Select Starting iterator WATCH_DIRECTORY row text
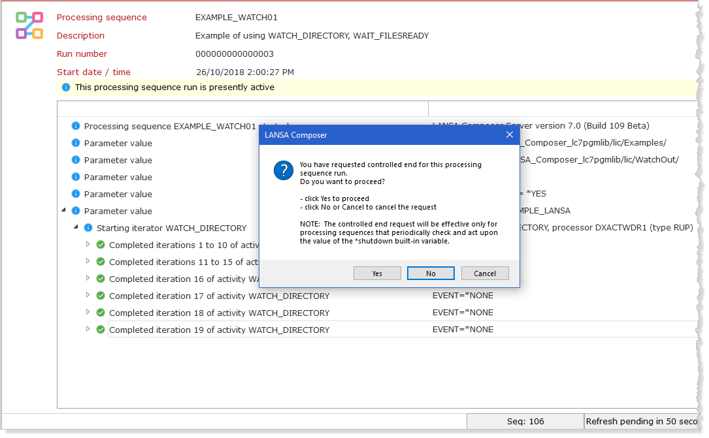 (172, 228)
